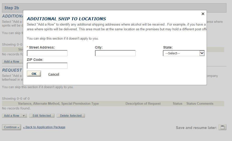Click the Description of Request column header
The width and height of the screenshot is (232, 141).
tap(143, 104)
